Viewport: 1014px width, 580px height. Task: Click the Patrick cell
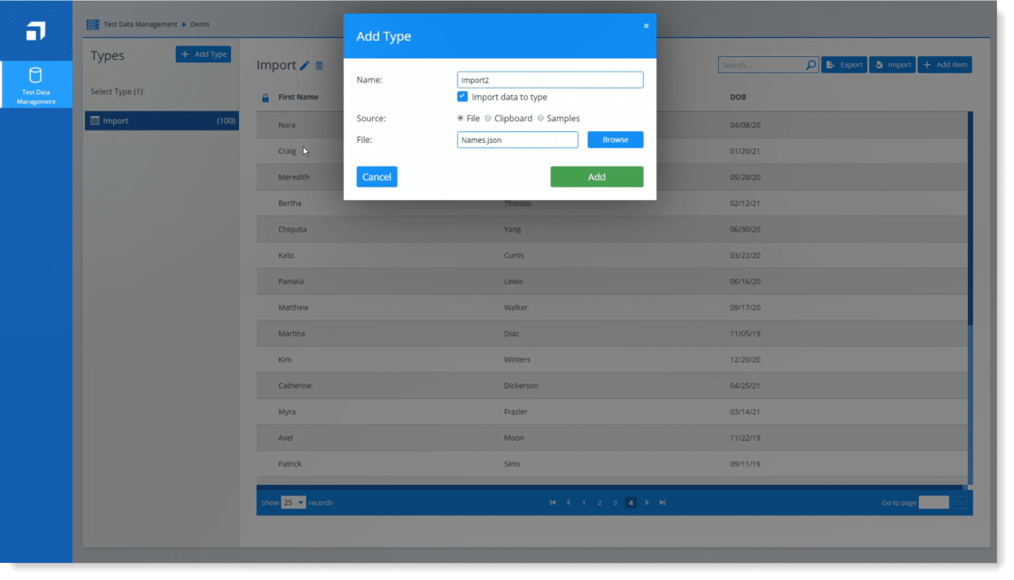click(290, 464)
